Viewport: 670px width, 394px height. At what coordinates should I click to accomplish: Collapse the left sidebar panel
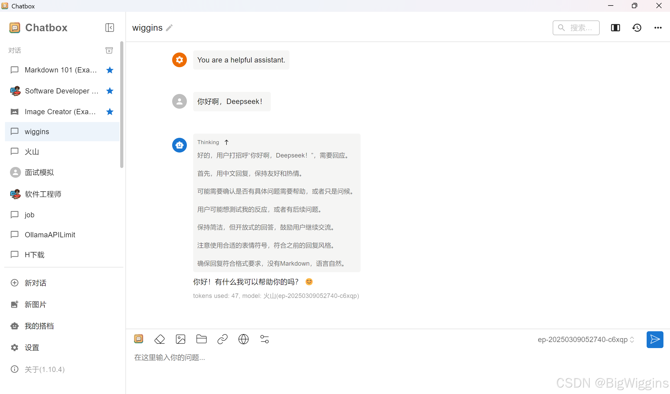pos(109,28)
